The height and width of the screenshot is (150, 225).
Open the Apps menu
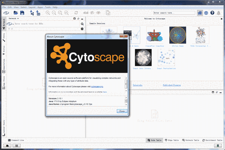(x=40, y=7)
